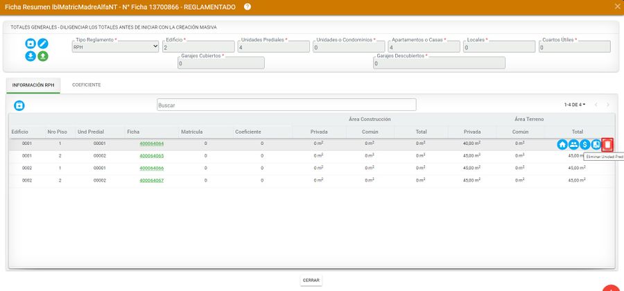Click the pencil edit icon in totals panel
Viewport: 624px width, 291px height.
point(43,44)
